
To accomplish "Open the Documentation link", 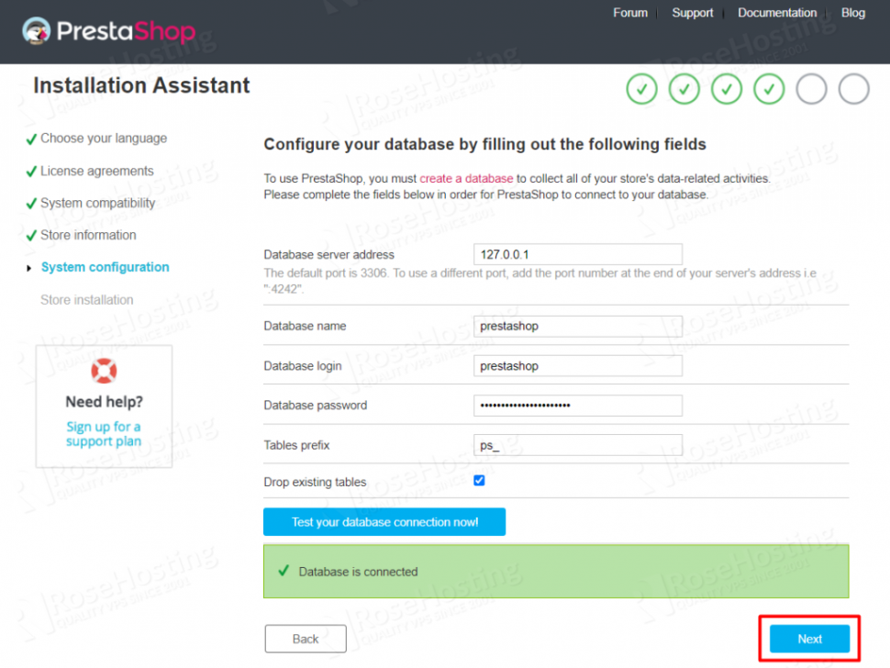I will pyautogui.click(x=777, y=13).
